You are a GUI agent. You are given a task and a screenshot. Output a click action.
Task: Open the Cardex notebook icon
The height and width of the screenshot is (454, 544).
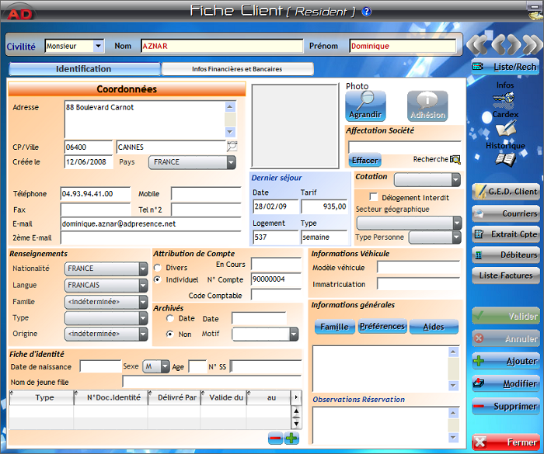(x=505, y=127)
